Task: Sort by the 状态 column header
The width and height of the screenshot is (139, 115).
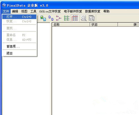Action: click(104, 25)
